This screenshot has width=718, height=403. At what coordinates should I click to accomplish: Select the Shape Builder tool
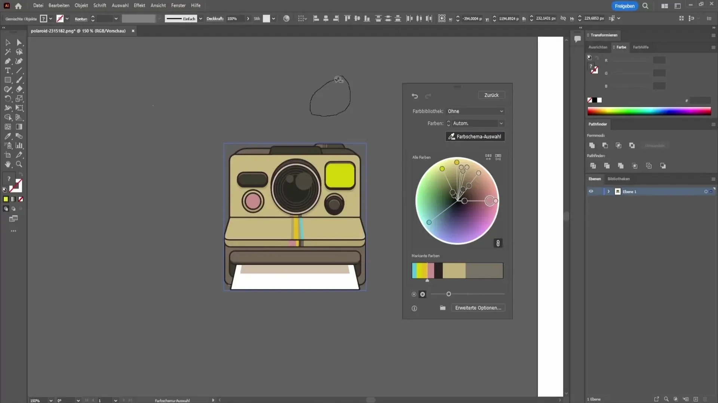coord(8,117)
